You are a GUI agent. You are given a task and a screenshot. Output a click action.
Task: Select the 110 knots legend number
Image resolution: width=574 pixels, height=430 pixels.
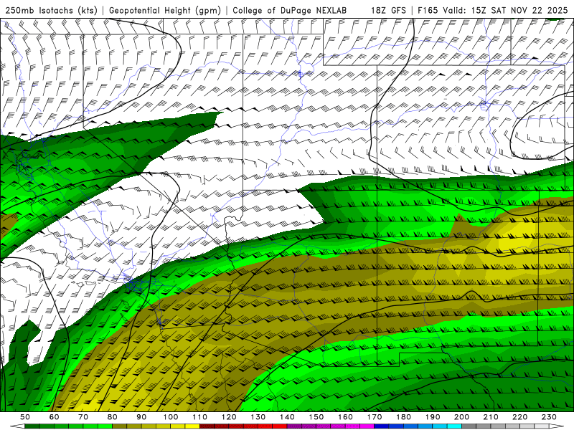(x=200, y=417)
